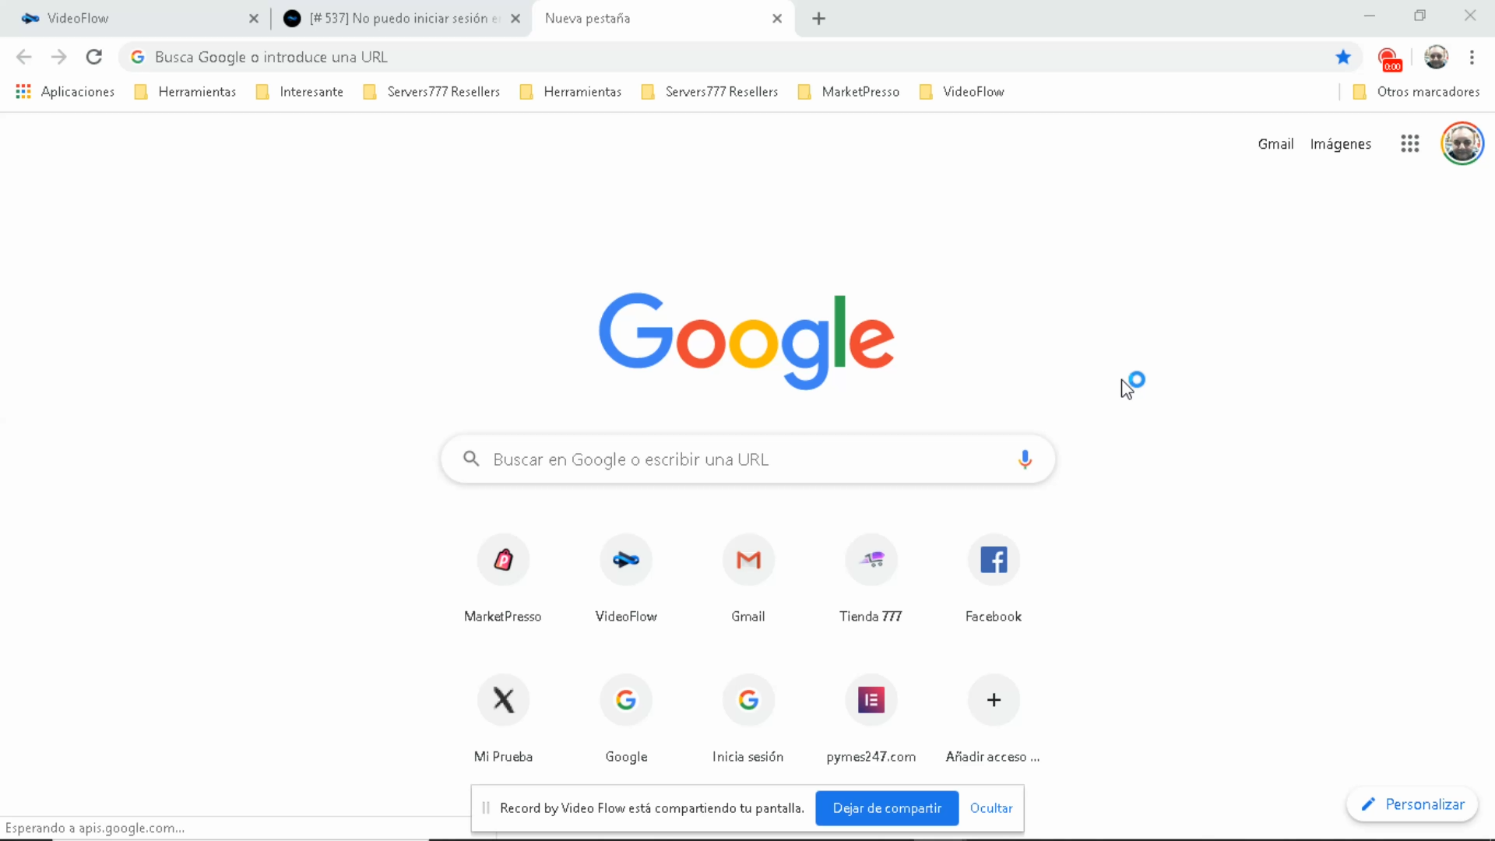Click the Google logo
Screen dimensions: 1495x841
pyautogui.click(x=747, y=340)
